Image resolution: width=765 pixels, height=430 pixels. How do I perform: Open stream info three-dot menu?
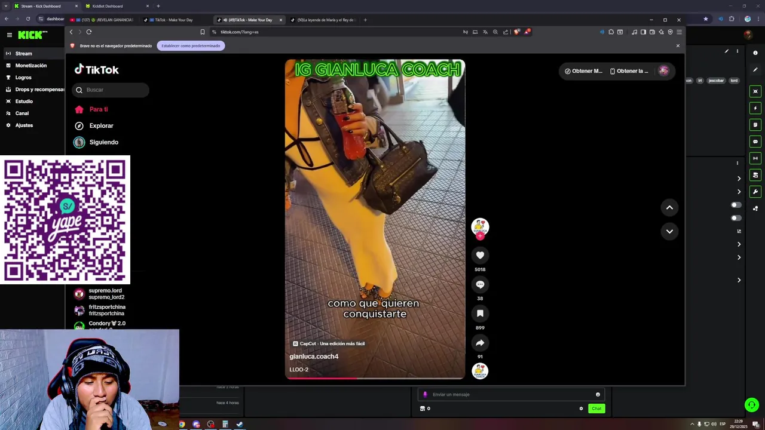click(738, 51)
